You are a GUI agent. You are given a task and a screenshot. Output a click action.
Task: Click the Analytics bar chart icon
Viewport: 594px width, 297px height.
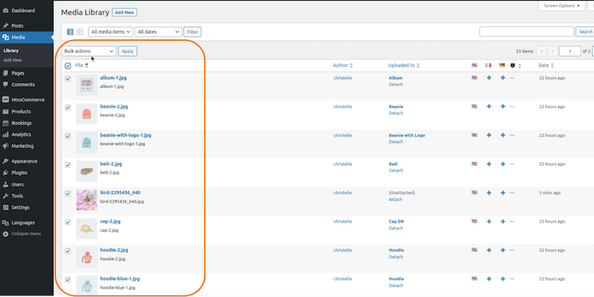5,135
